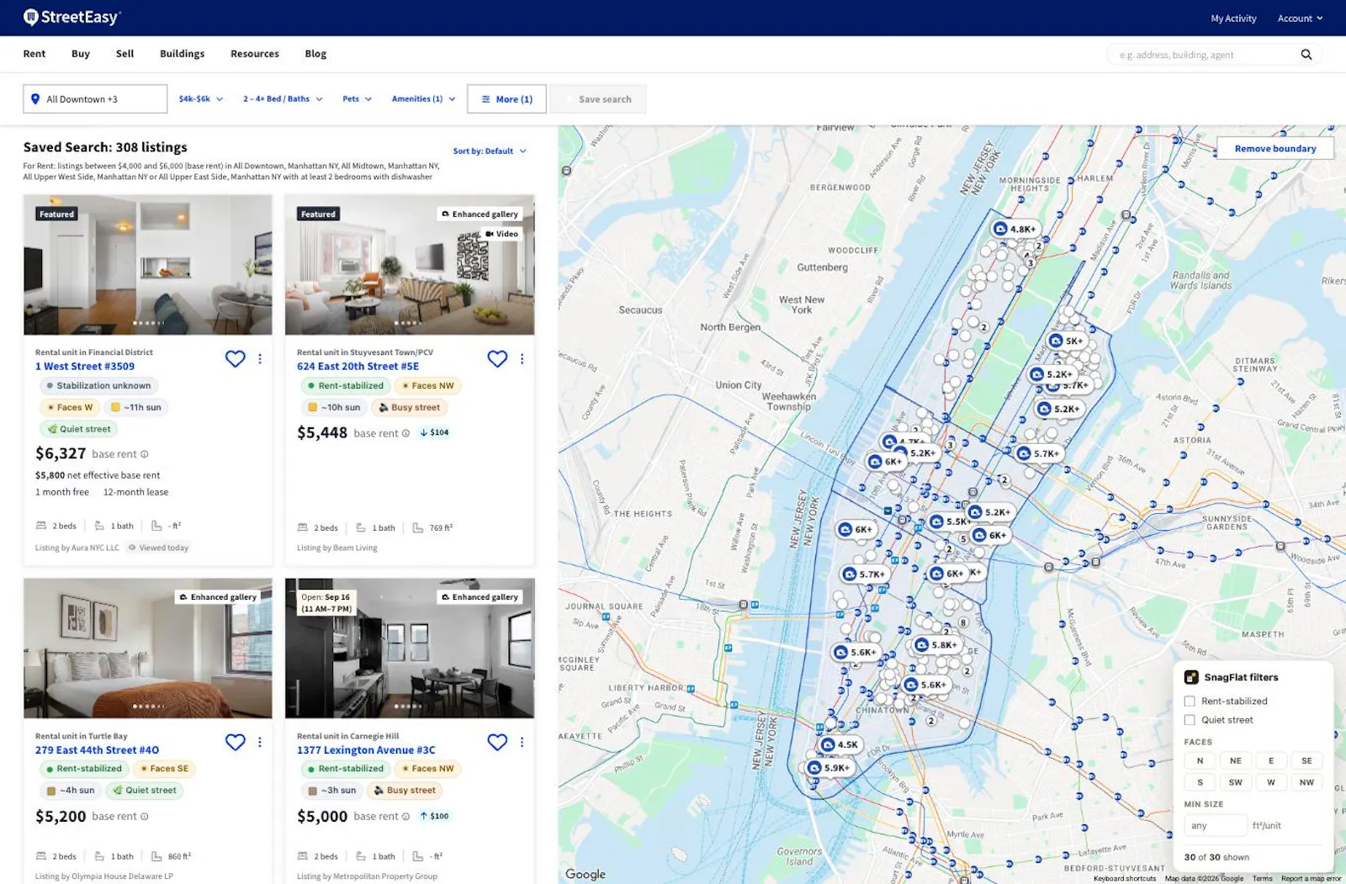Click base rent info icon for $5,448
The image size is (1346, 884).
405,433
